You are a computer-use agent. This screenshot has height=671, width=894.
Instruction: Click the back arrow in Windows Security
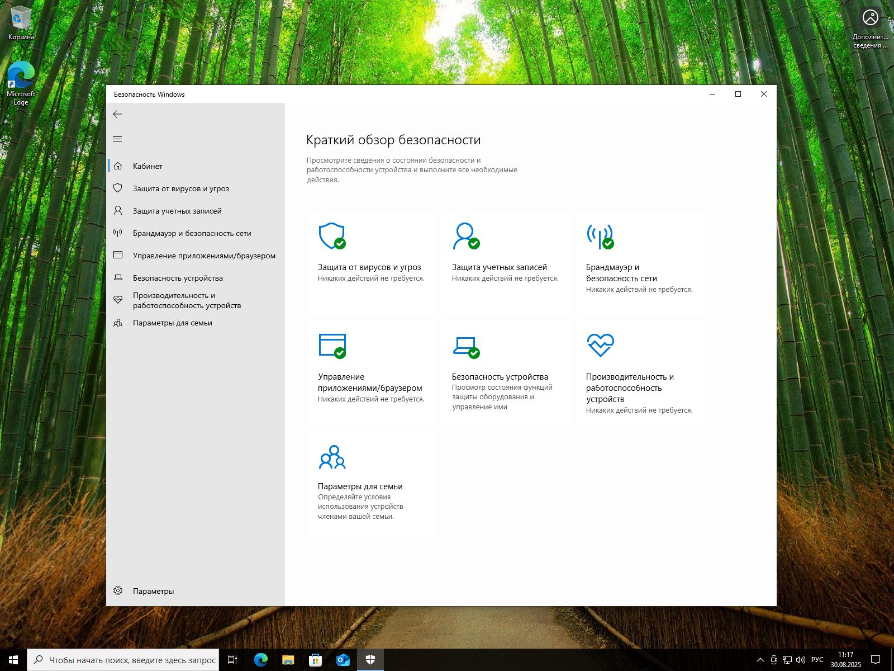[x=117, y=114]
